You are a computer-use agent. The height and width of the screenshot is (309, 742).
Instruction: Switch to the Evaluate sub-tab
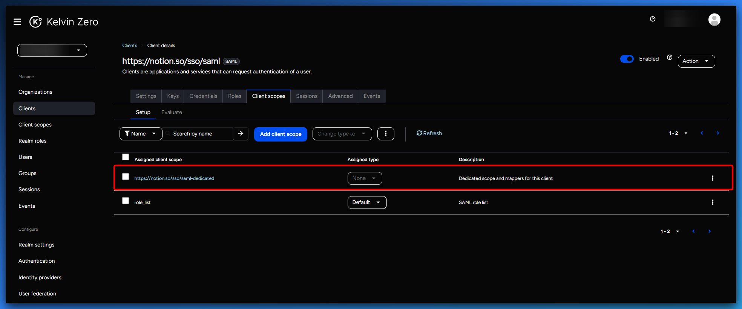click(x=172, y=112)
